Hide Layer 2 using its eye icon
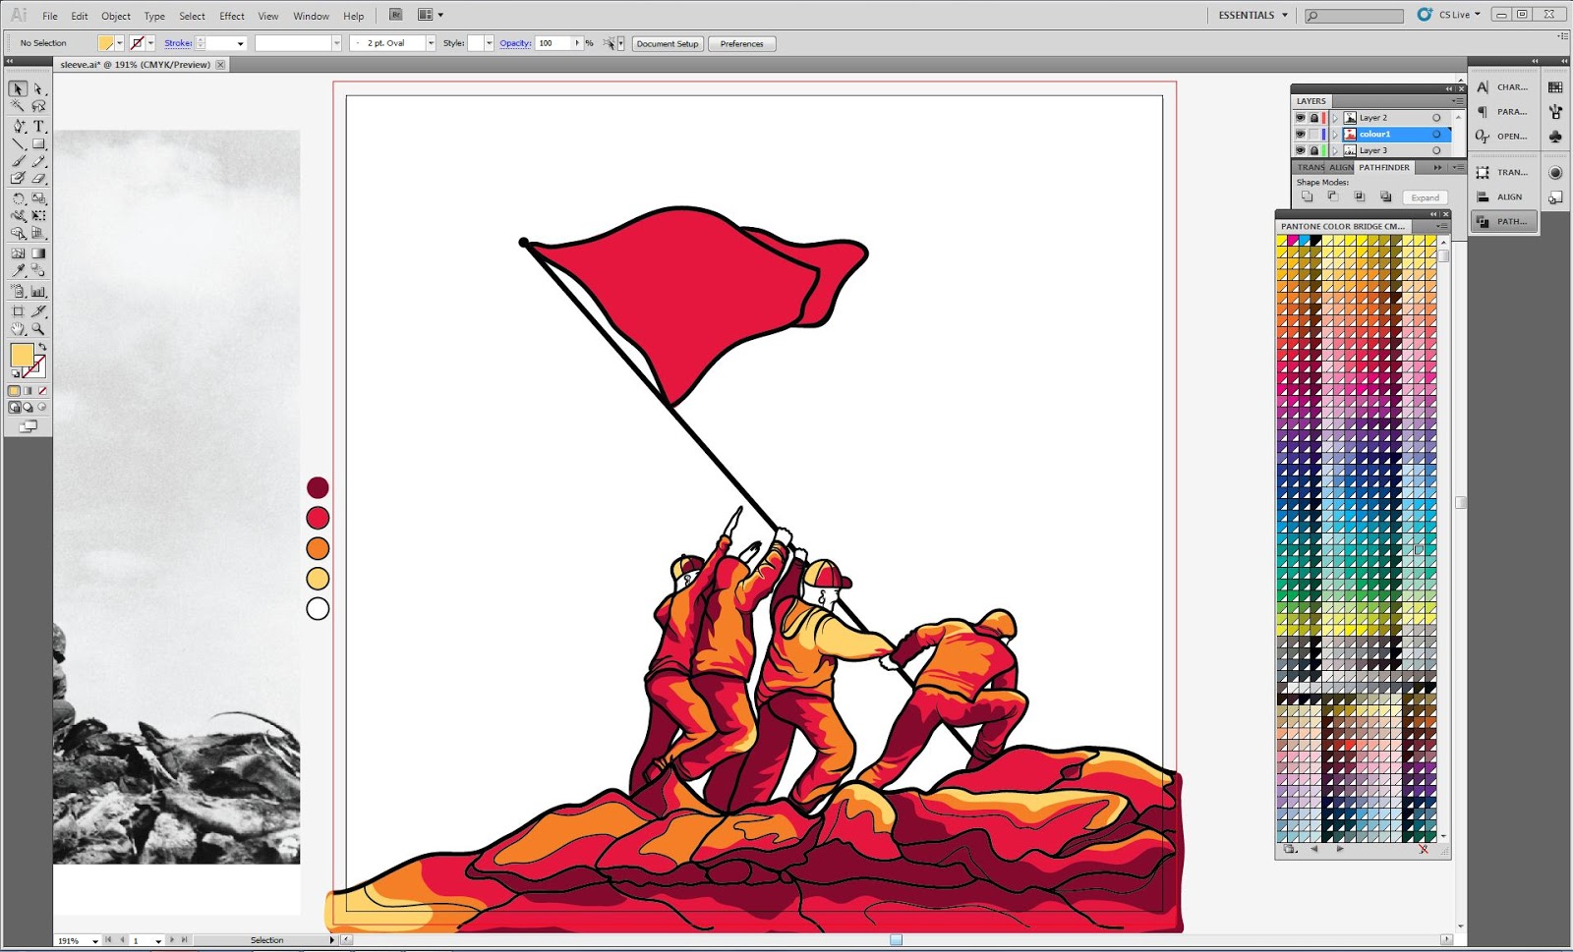This screenshot has height=952, width=1573. [x=1300, y=118]
